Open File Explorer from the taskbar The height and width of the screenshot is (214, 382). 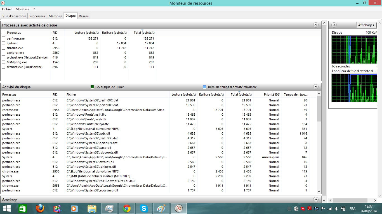click(x=92, y=208)
